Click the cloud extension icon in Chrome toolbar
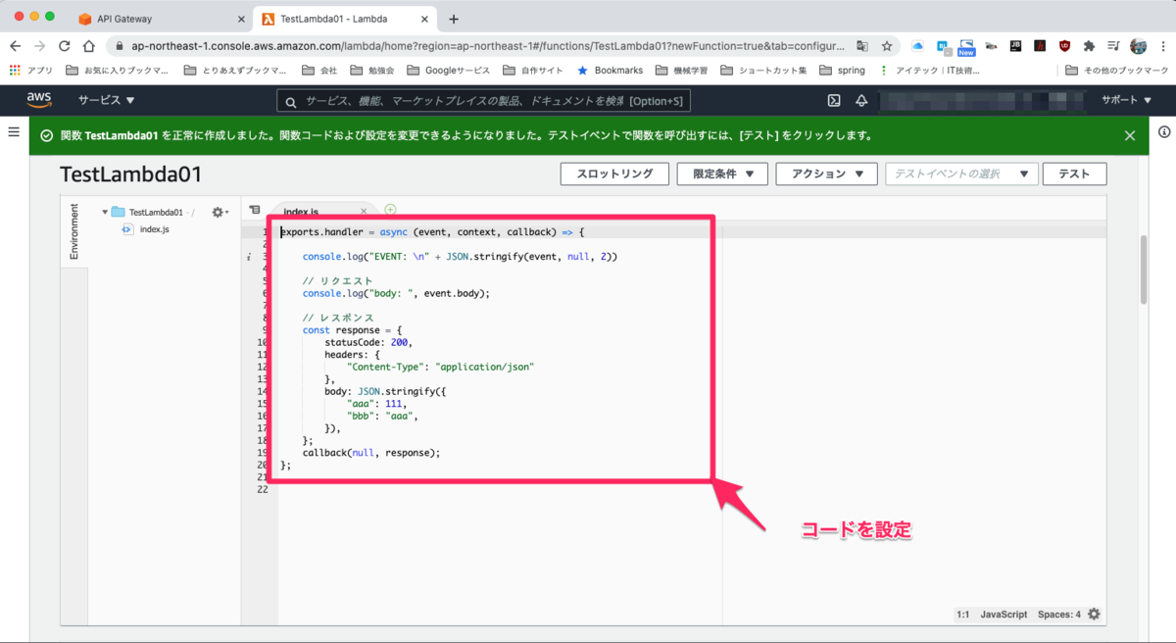 917,46
